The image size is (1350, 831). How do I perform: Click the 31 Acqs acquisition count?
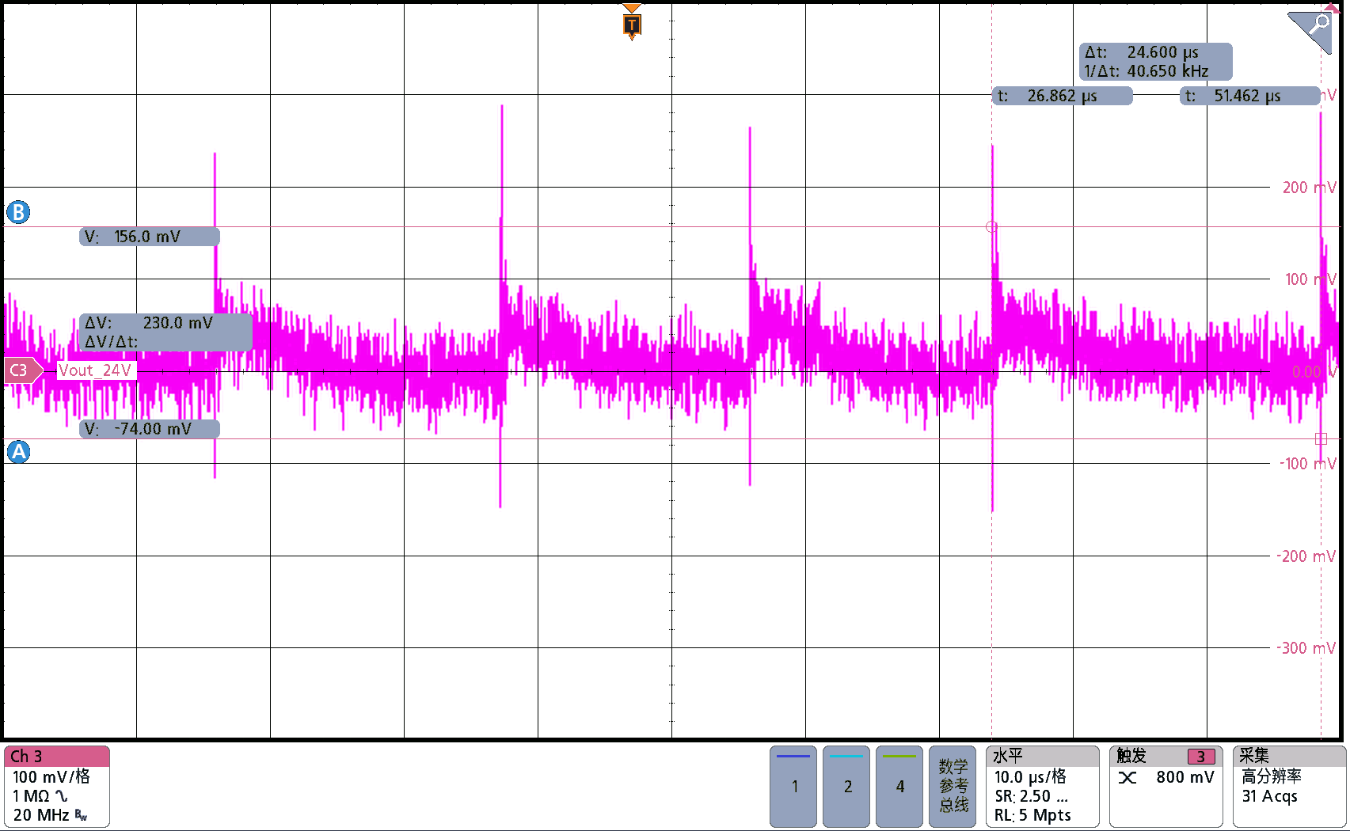pyautogui.click(x=1269, y=796)
